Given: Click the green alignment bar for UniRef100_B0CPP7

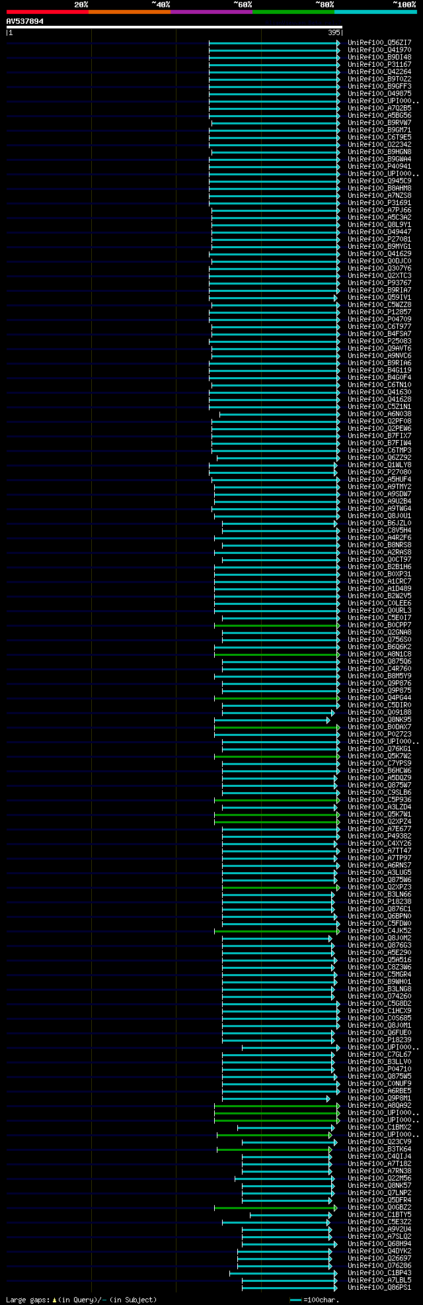Looking at the screenshot, I should pos(278,625).
